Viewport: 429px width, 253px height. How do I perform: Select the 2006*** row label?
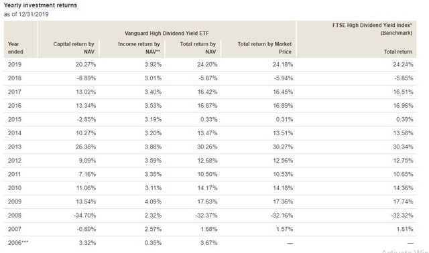18,242
